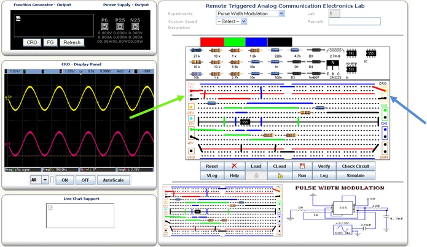Click the Check Circuit button
This screenshot has width=427, height=247.
pyautogui.click(x=355, y=166)
